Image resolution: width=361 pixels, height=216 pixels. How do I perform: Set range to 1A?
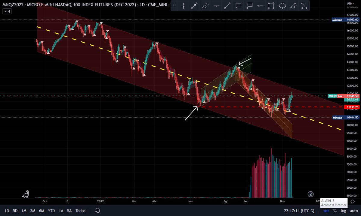[61, 211]
